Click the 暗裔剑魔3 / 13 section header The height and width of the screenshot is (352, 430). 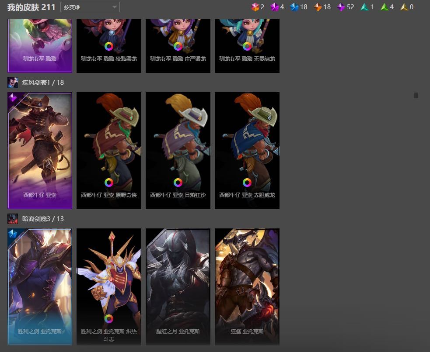click(43, 219)
